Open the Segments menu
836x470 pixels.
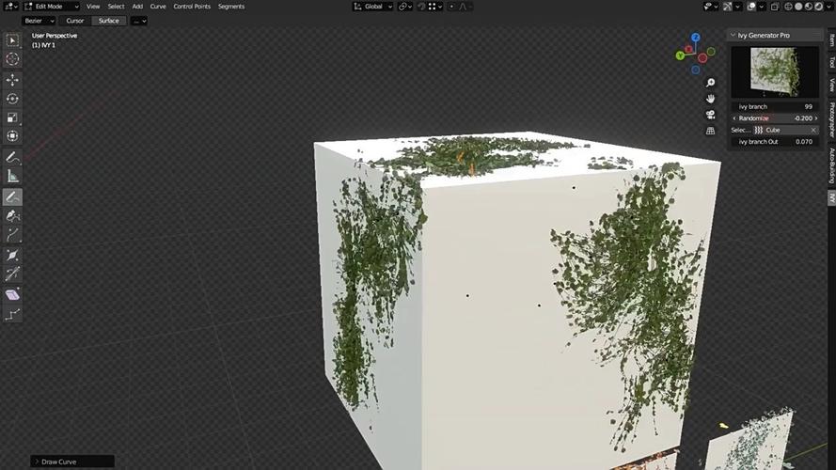click(x=231, y=7)
